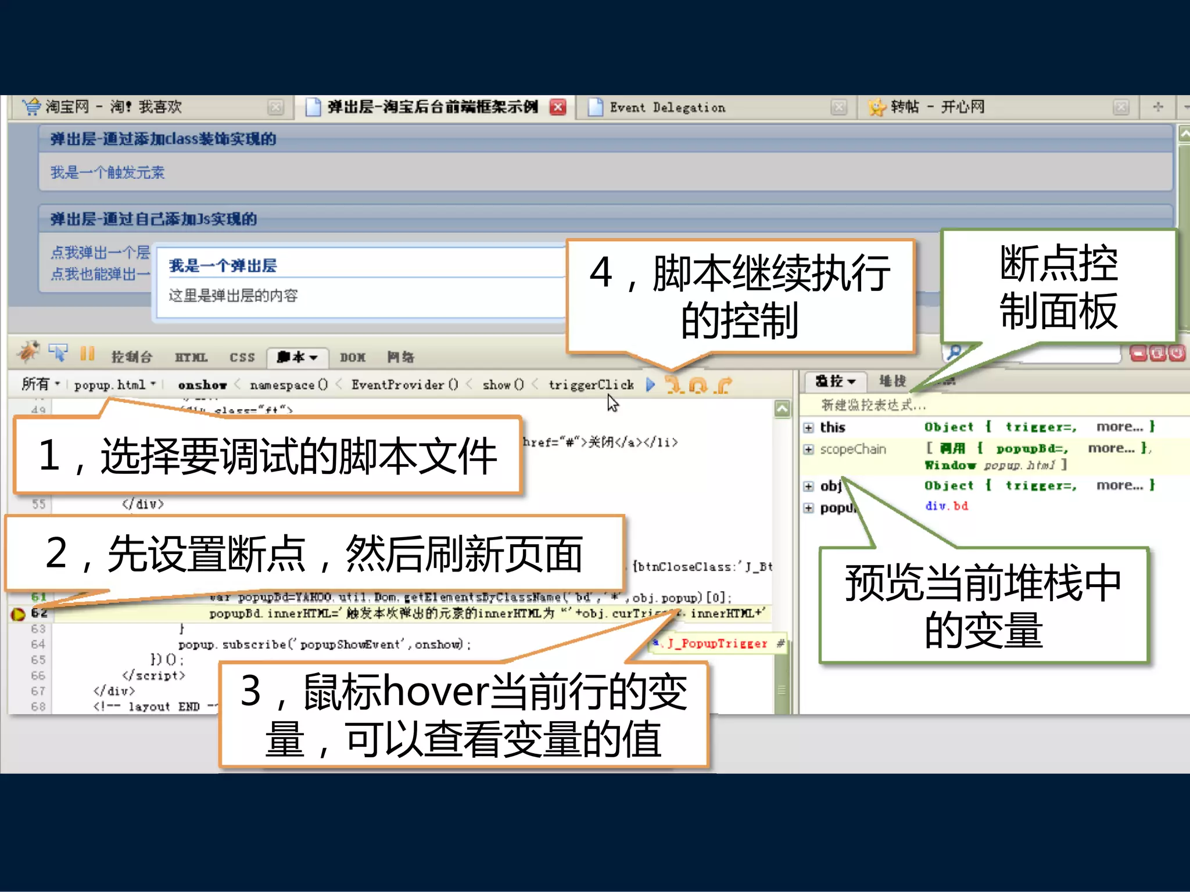
Task: Switch to the 堆栈 stack side tab
Action: (893, 381)
